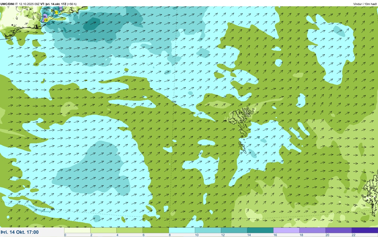Select the 6–8 m/s olive green legend swatch

point(156,230)
